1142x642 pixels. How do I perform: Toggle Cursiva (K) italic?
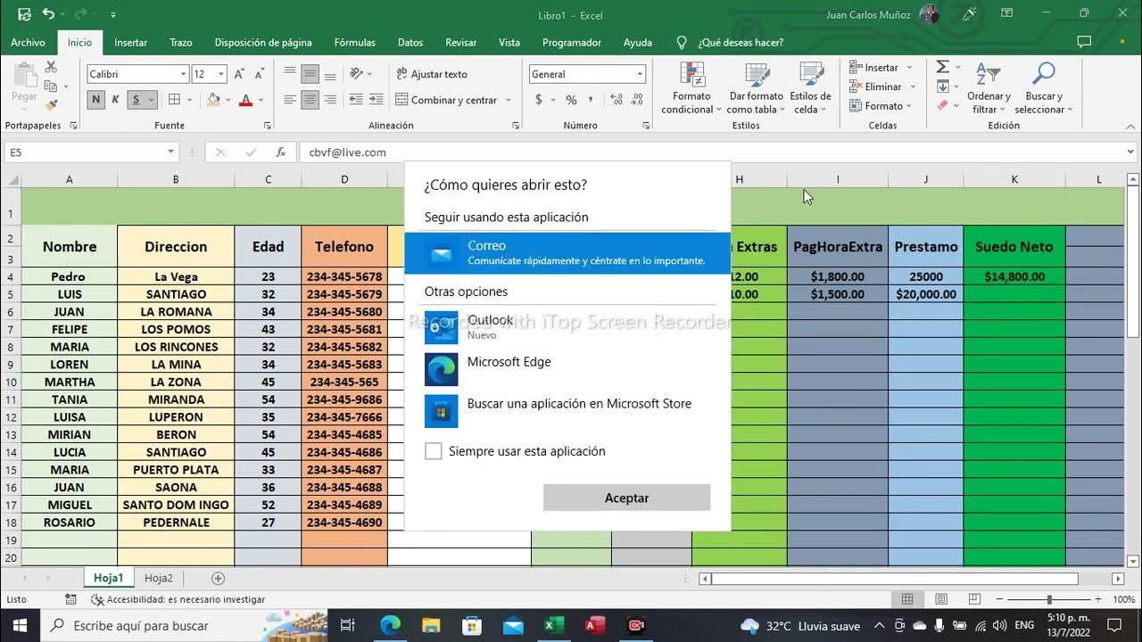[115, 100]
